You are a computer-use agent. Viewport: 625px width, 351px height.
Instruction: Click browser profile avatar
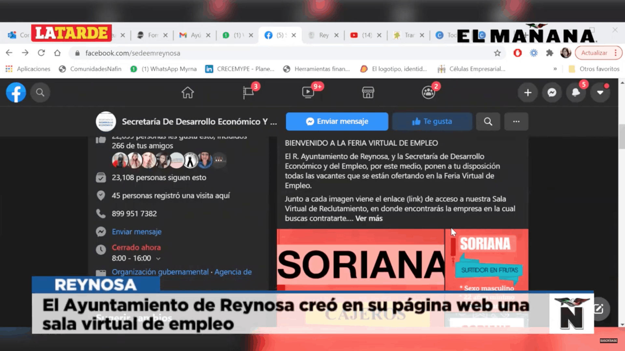point(566,53)
